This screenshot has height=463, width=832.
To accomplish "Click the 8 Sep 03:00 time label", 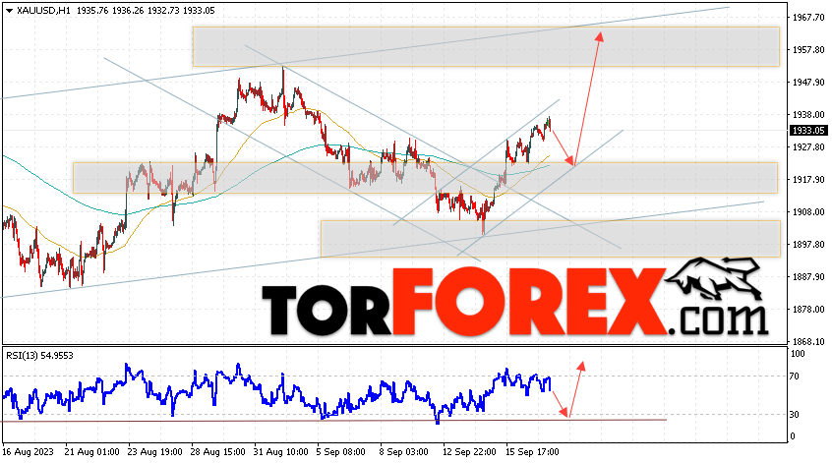I will pyautogui.click(x=404, y=452).
